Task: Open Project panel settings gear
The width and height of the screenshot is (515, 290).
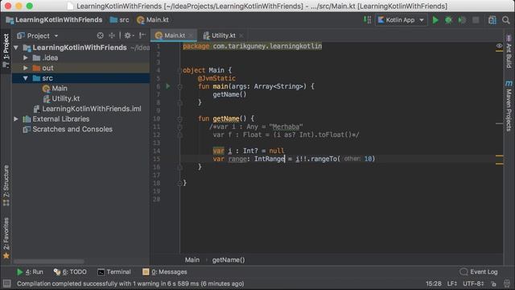Action: 128,35
